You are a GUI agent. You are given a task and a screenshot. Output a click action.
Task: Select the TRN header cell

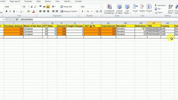coord(154,26)
